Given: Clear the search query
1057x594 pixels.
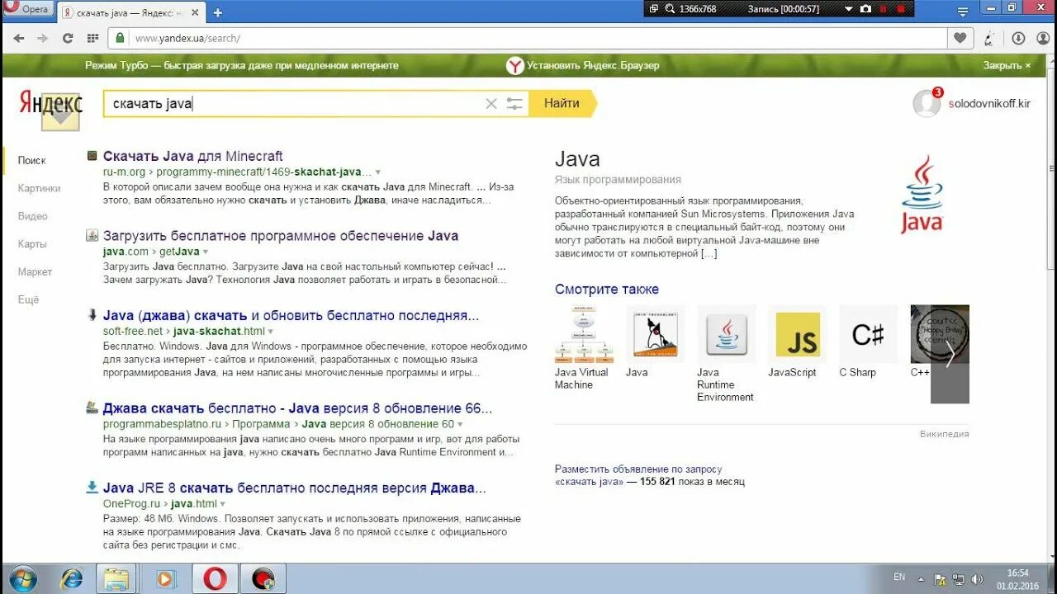Looking at the screenshot, I should click(x=491, y=103).
